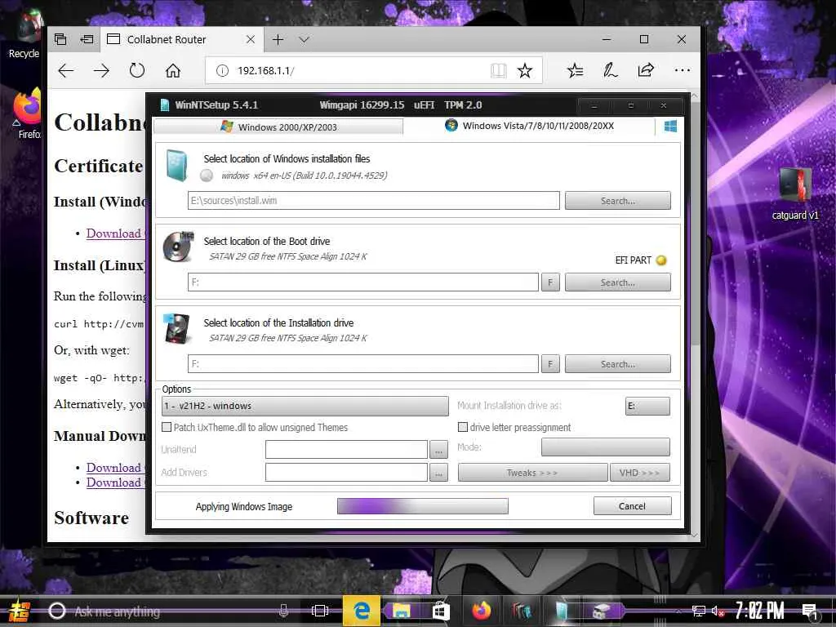
Task: Click the Add Drivers path field
Action: (x=346, y=472)
